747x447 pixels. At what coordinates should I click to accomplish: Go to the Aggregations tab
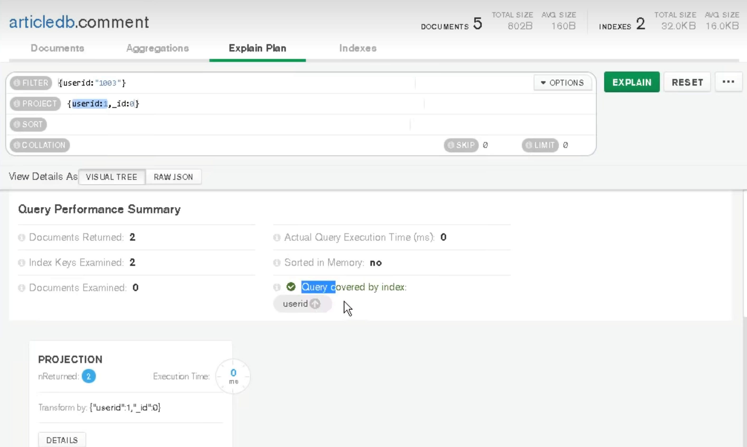coord(157,48)
